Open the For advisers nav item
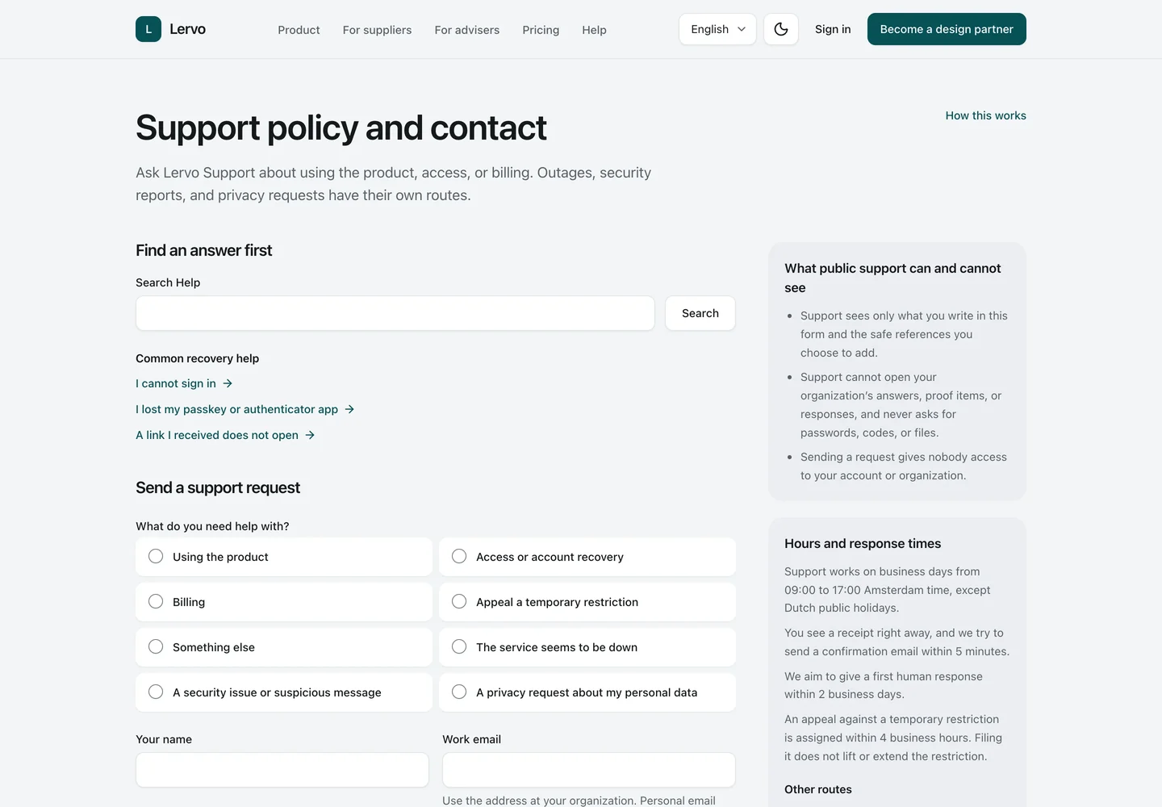 click(x=466, y=30)
